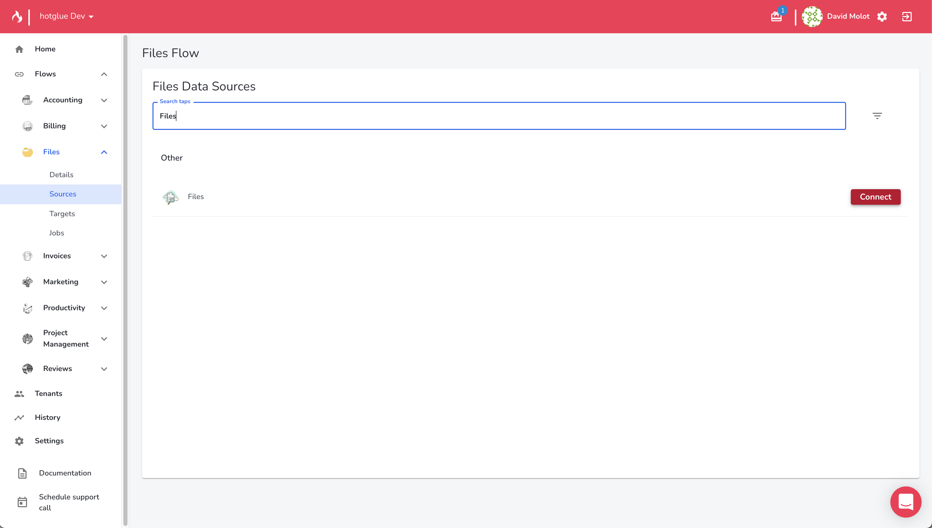Open the Jobs submenu item
Screen dimensions: 932x528
point(57,233)
